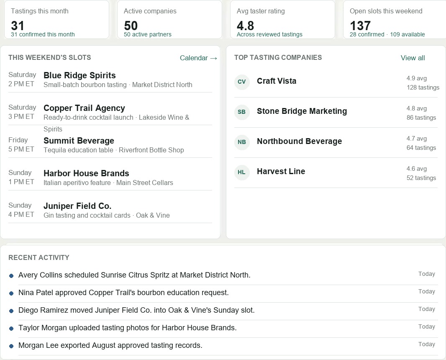Open Stone Bridge Marketing company
Screen dimensions: 446x360
pos(302,111)
